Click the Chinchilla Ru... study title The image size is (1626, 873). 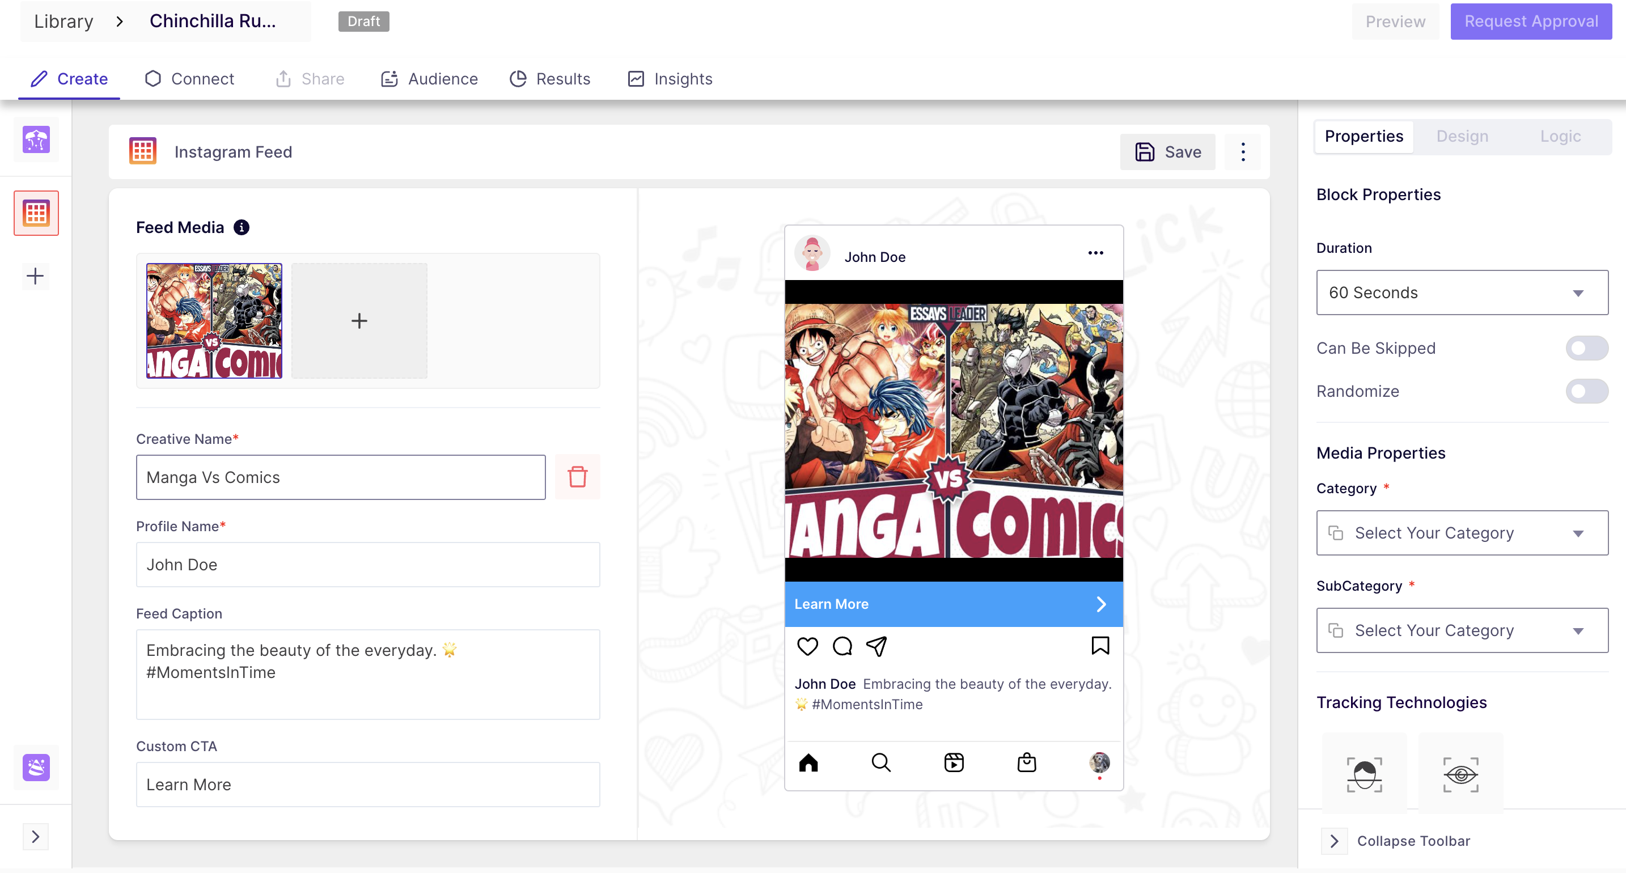click(212, 22)
